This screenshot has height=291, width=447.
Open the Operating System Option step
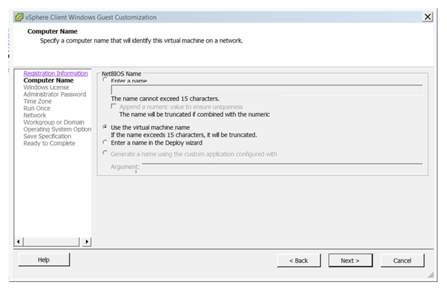57,129
